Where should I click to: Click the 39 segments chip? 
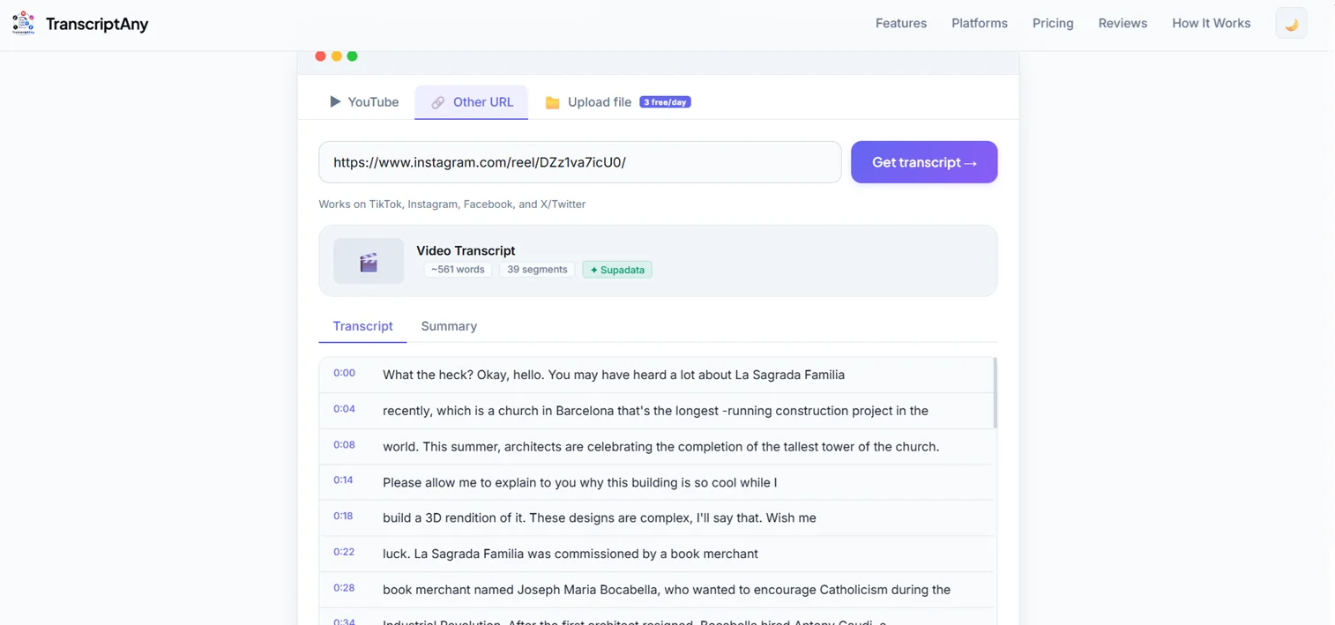(537, 270)
